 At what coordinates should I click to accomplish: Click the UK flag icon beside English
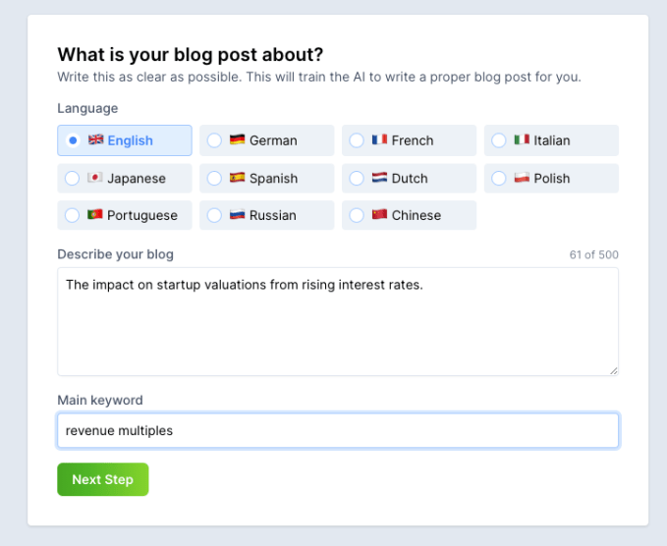tap(95, 140)
